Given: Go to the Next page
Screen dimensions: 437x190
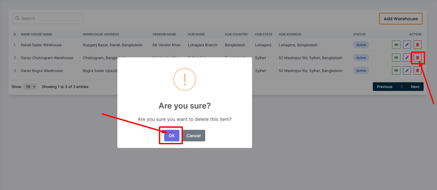Looking at the screenshot, I should point(415,87).
